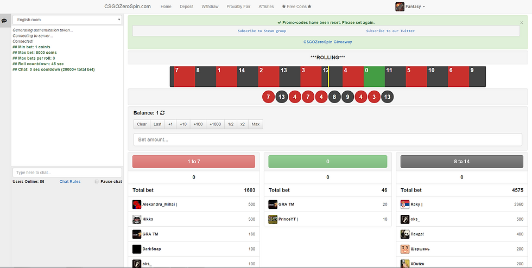
Task: Click DarkSnap's black avatar
Action: point(137,249)
